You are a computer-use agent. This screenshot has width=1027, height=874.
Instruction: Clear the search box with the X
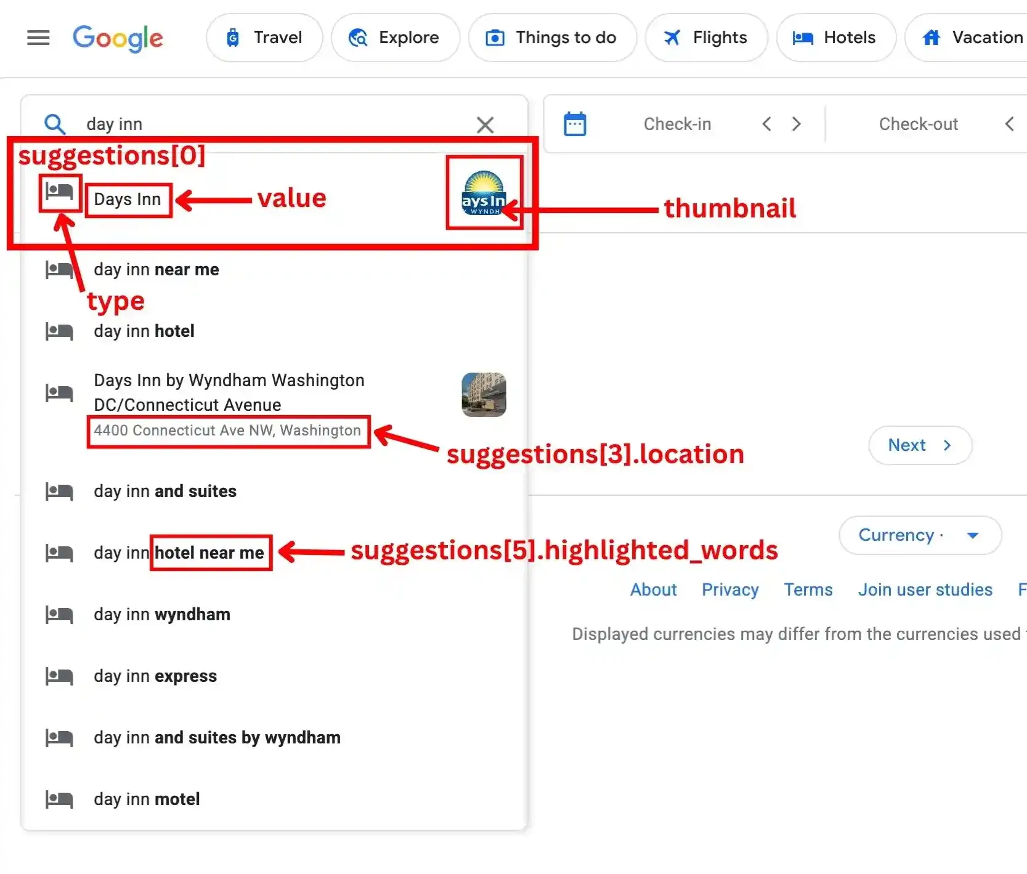(x=485, y=125)
